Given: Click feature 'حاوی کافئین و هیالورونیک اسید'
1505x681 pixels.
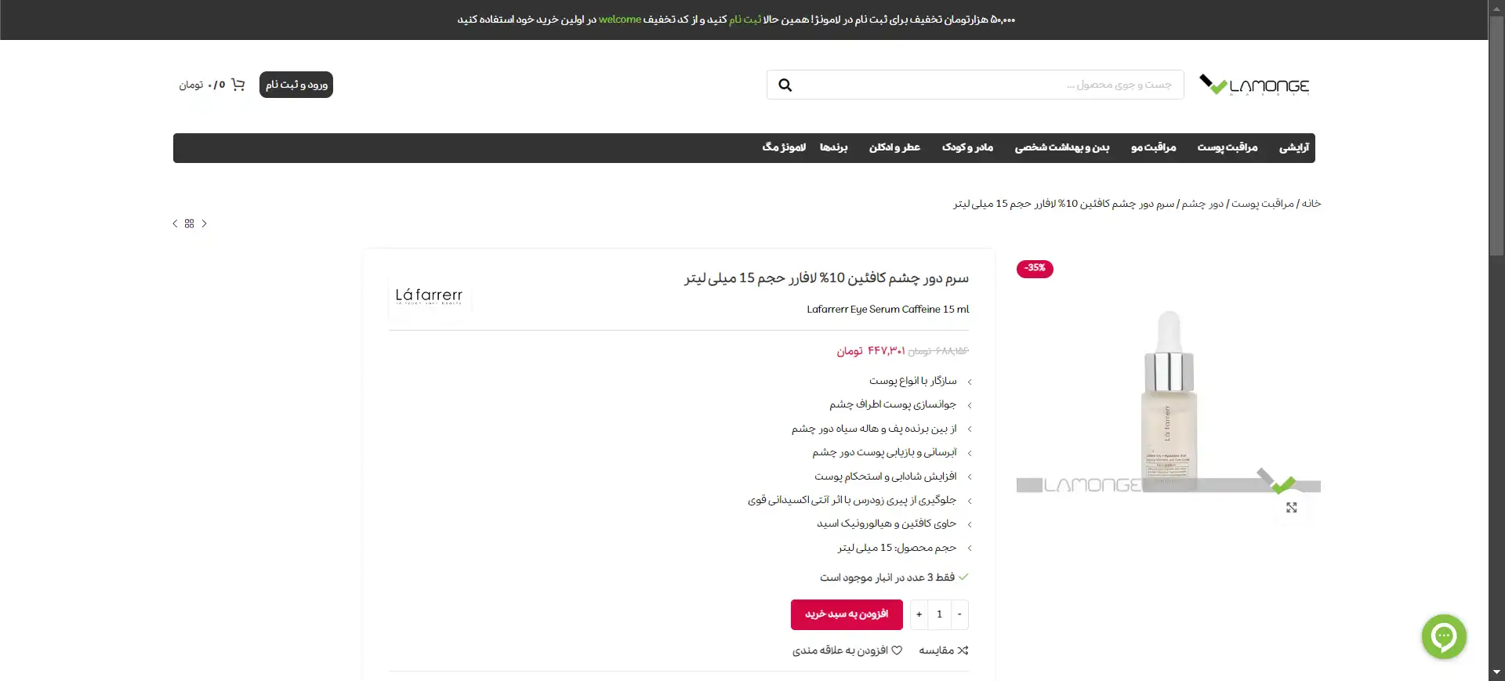Looking at the screenshot, I should (887, 523).
